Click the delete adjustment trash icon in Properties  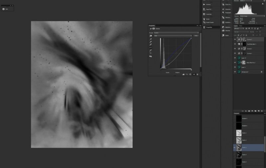(x=198, y=74)
